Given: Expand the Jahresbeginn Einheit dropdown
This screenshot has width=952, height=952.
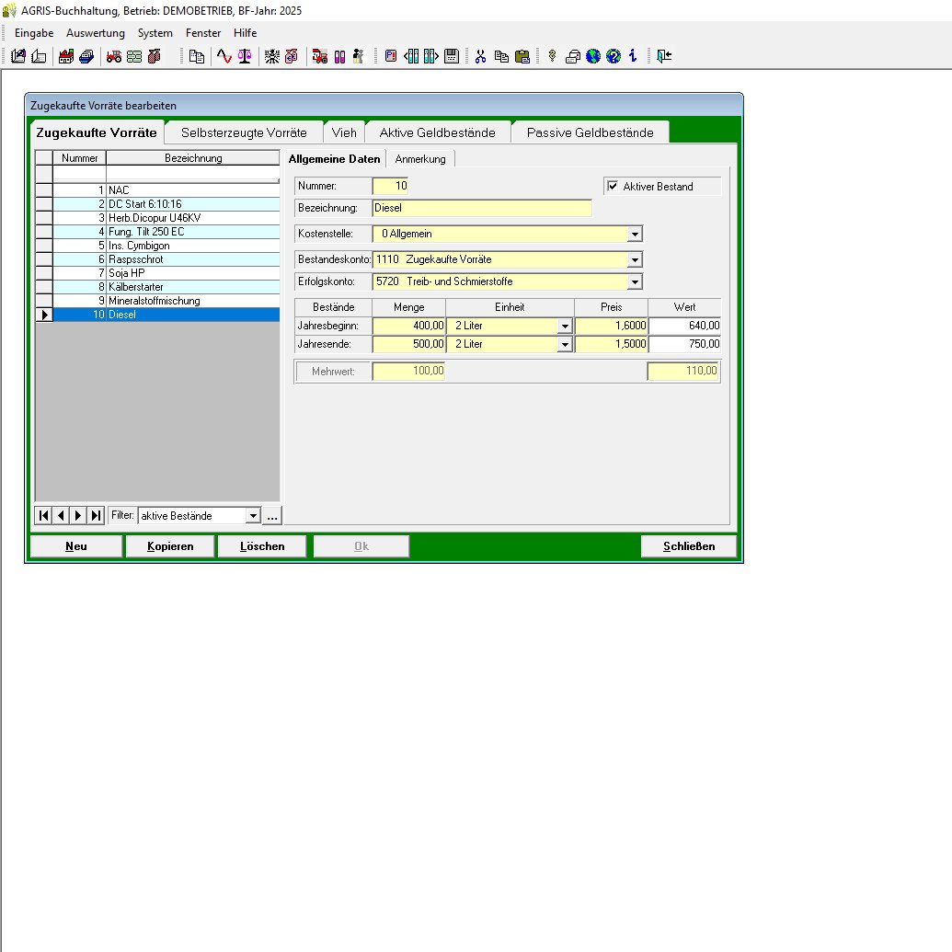Looking at the screenshot, I should click(564, 326).
